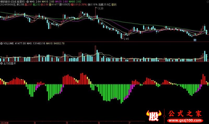Click the volume MA10: 94002.78 label
209x124 pixels.
coord(55,44)
